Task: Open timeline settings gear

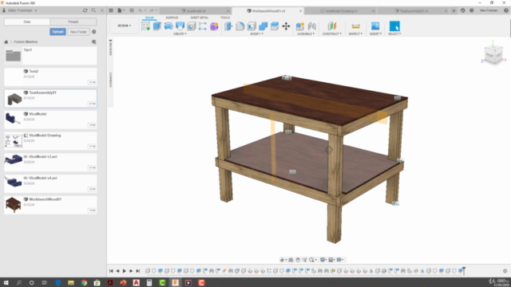Action: [x=505, y=271]
